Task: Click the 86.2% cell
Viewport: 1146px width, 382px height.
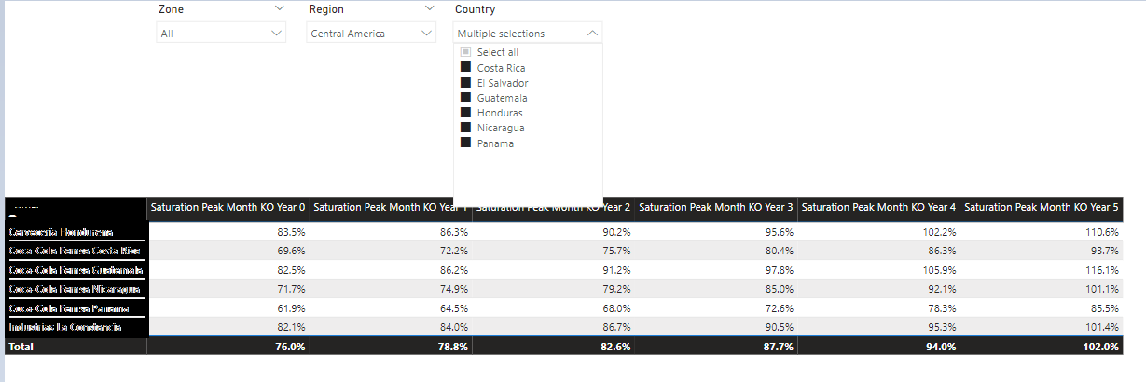Action: pos(391,270)
